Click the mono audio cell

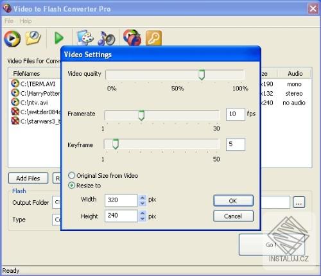pyautogui.click(x=294, y=84)
